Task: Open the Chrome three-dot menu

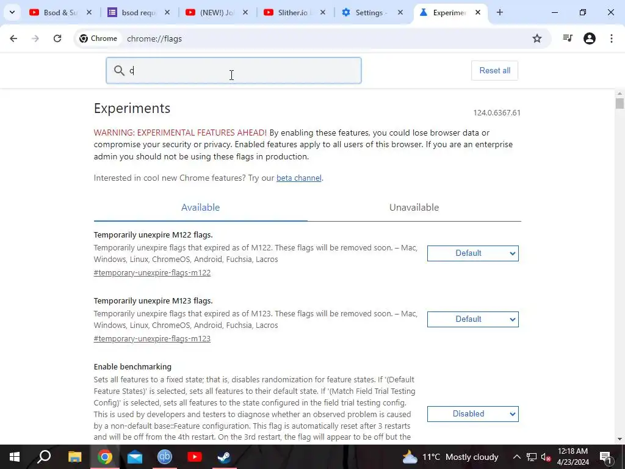Action: click(612, 38)
